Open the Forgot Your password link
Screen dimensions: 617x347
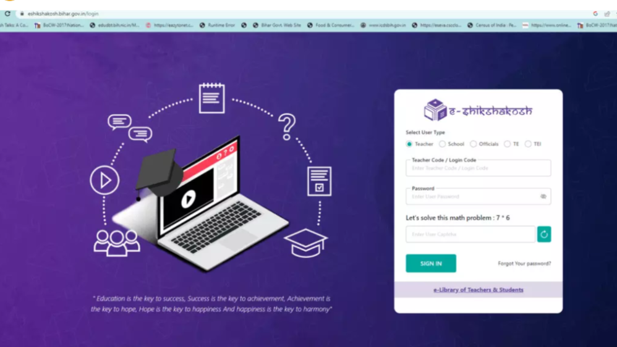coord(524,263)
